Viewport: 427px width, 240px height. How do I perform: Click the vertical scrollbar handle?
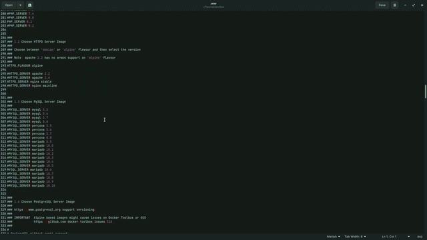[x=425, y=91]
